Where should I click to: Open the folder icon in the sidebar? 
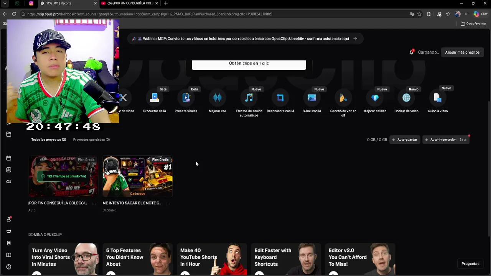point(9,134)
